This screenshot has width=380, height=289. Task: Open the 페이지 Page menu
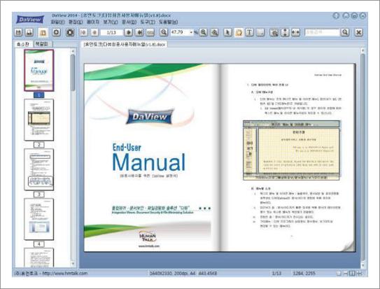(93, 22)
